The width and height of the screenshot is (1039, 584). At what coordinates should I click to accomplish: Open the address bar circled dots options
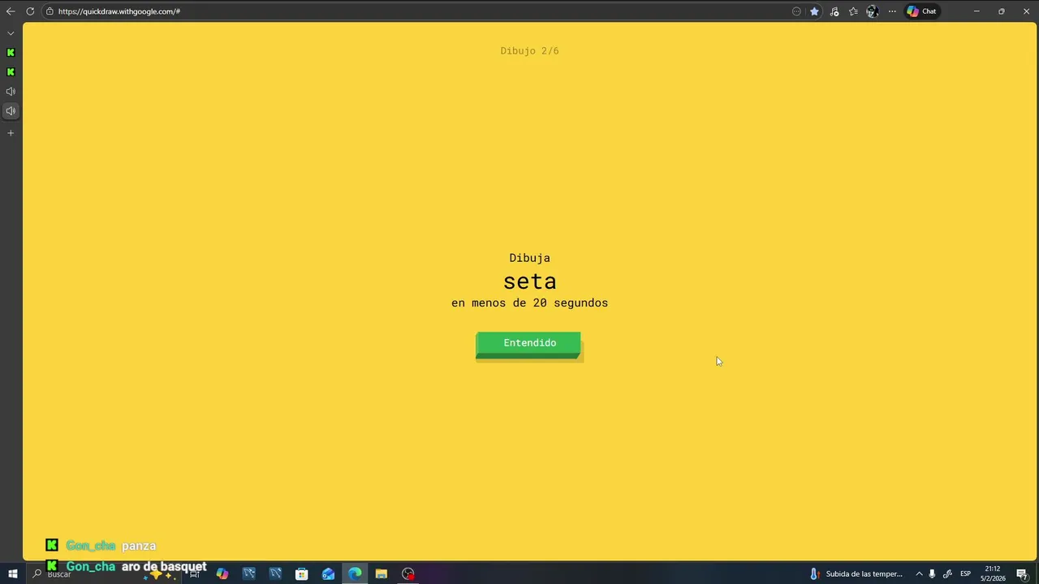796,11
